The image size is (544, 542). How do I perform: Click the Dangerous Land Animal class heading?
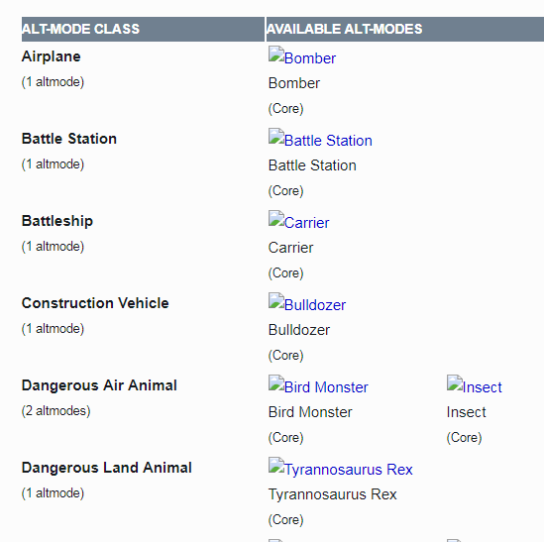(x=106, y=468)
